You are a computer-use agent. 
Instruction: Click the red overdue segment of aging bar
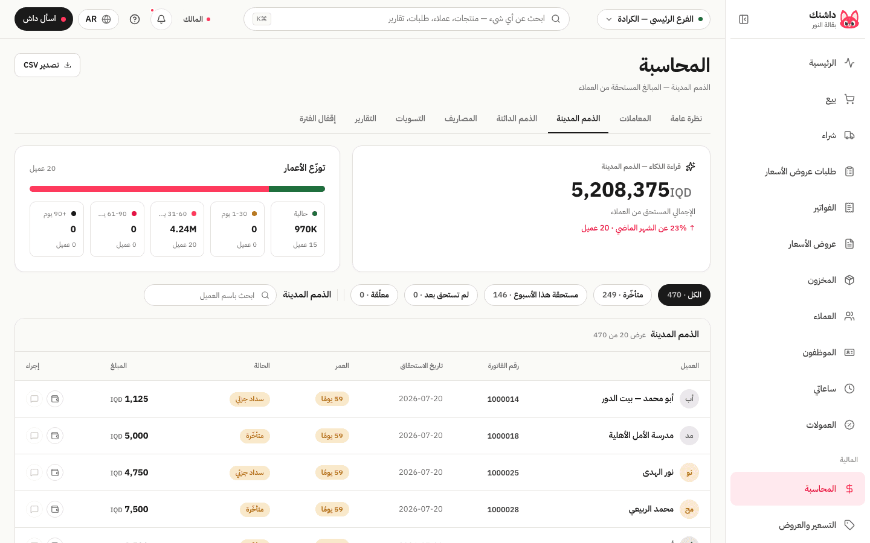pyautogui.click(x=149, y=189)
